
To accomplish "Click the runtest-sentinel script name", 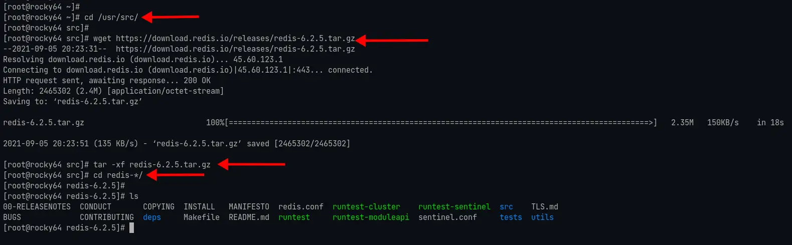I will tap(454, 207).
